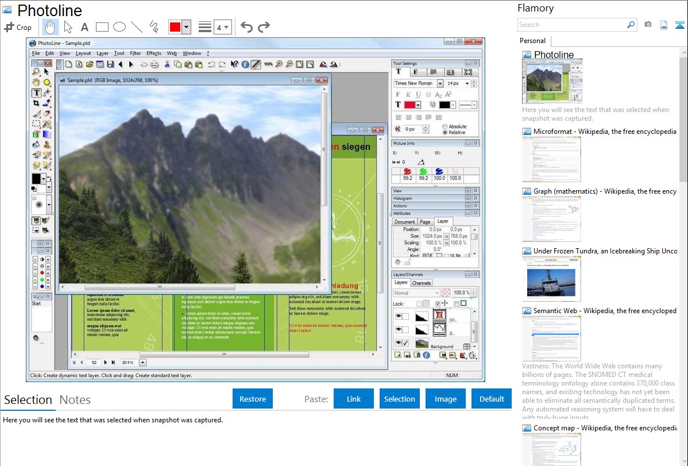Toggle lock transparency checkbox
The image size is (688, 466).
[419, 303]
